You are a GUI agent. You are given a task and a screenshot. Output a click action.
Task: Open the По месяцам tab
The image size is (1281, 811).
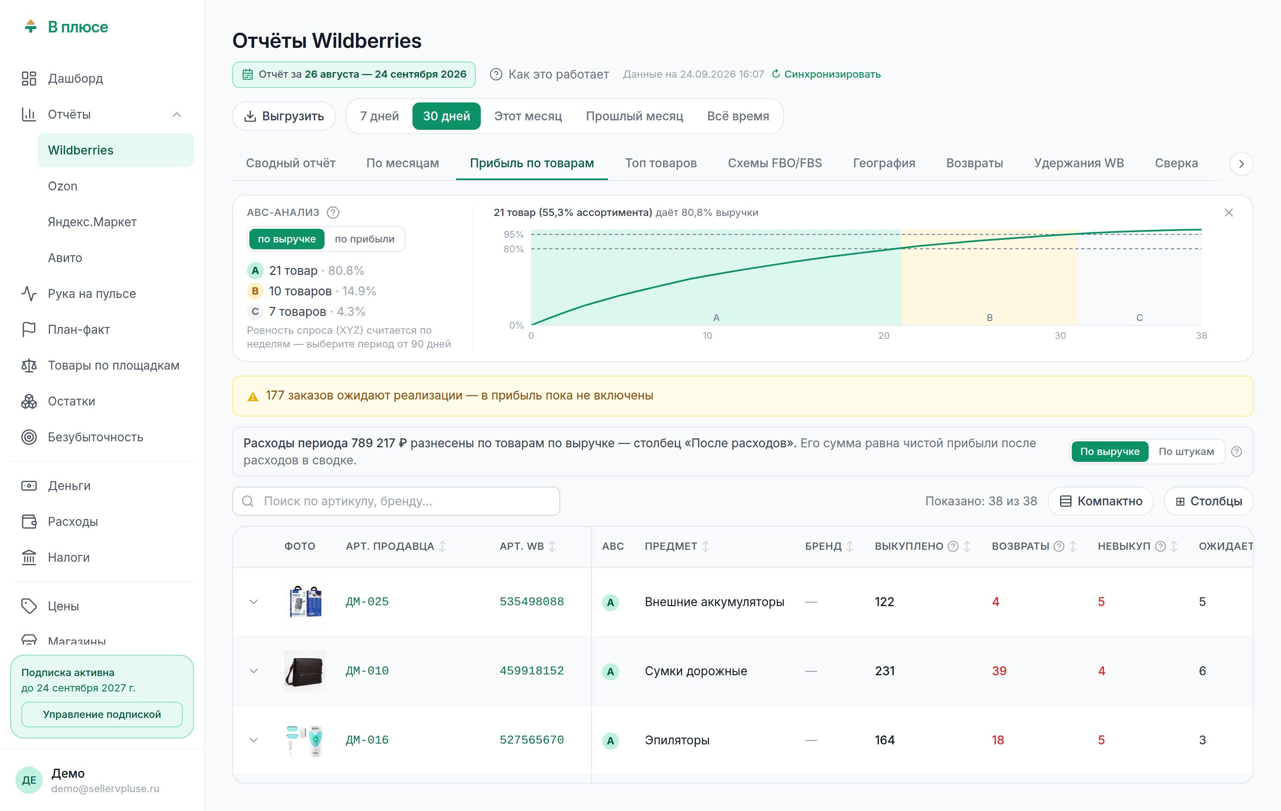[x=402, y=163]
